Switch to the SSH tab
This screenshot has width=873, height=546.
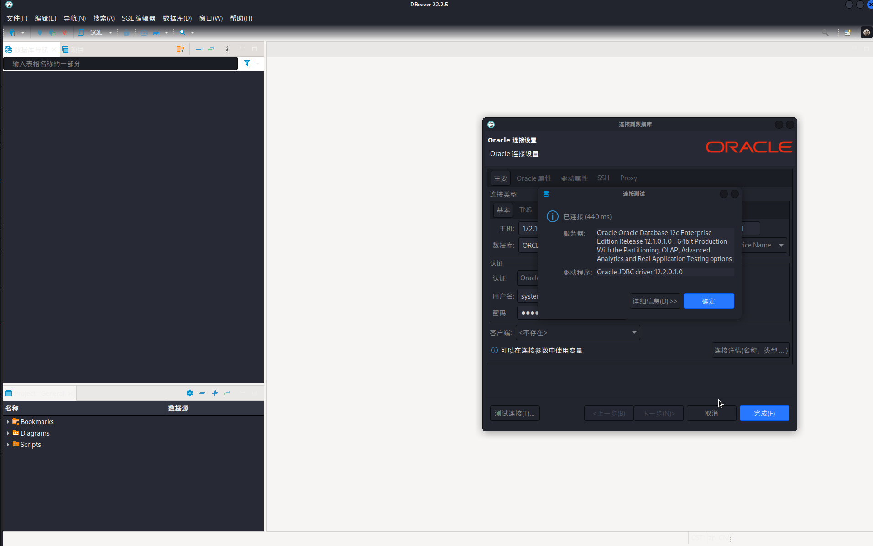[x=603, y=178]
